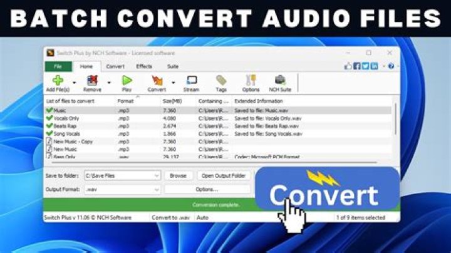Image resolution: width=451 pixels, height=253 pixels.
Task: Click the Add File(s) green plus icon
Action: coord(58,81)
